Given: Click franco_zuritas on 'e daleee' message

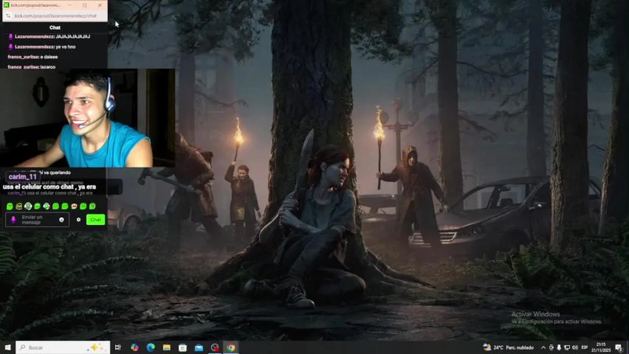Looking at the screenshot, I should tap(23, 57).
